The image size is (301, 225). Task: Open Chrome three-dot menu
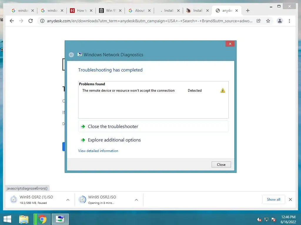point(289,21)
